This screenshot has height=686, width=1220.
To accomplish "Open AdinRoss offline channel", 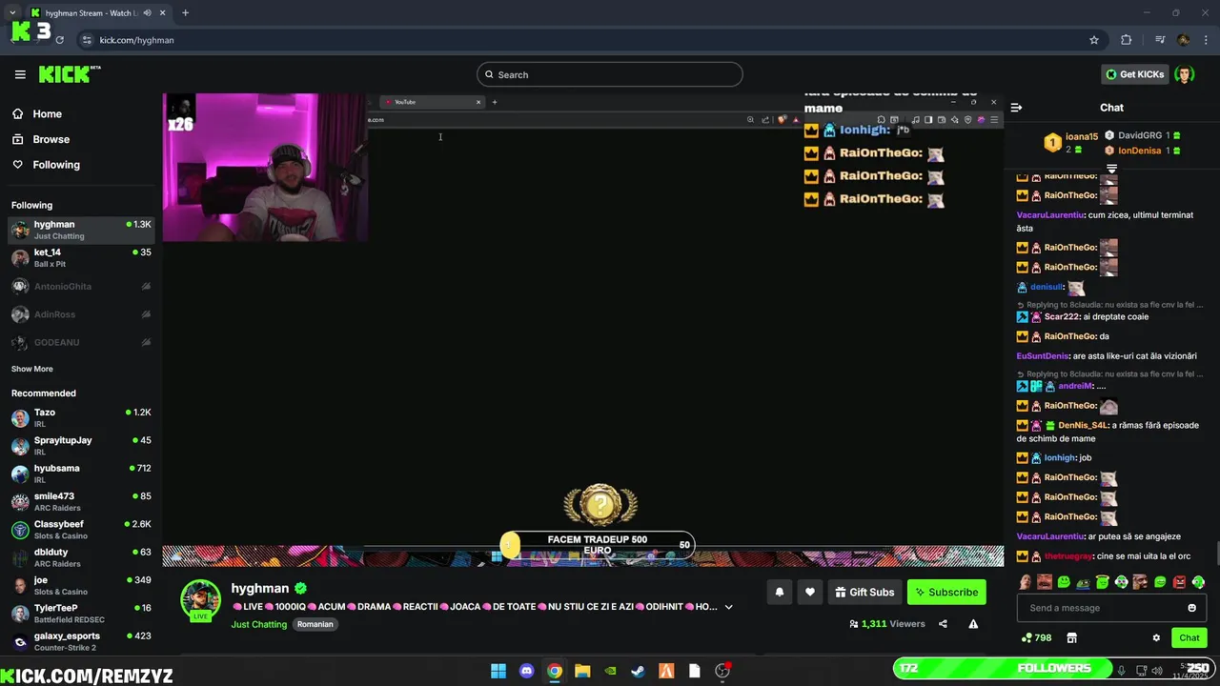I will click(x=81, y=314).
